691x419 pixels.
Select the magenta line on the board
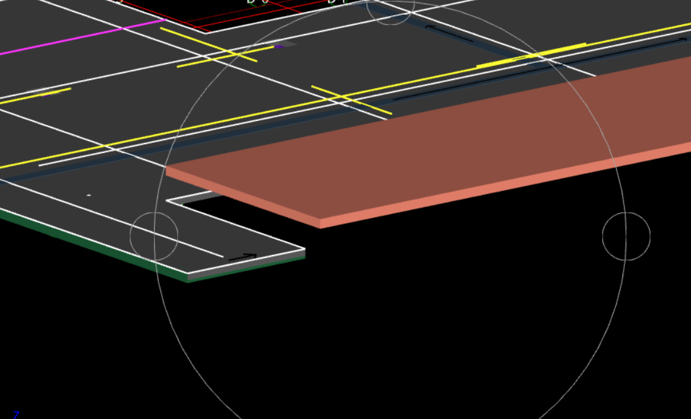point(82,37)
